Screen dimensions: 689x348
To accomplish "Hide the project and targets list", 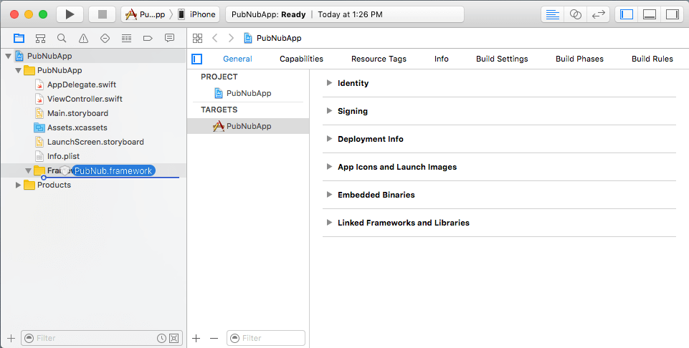I will (197, 59).
